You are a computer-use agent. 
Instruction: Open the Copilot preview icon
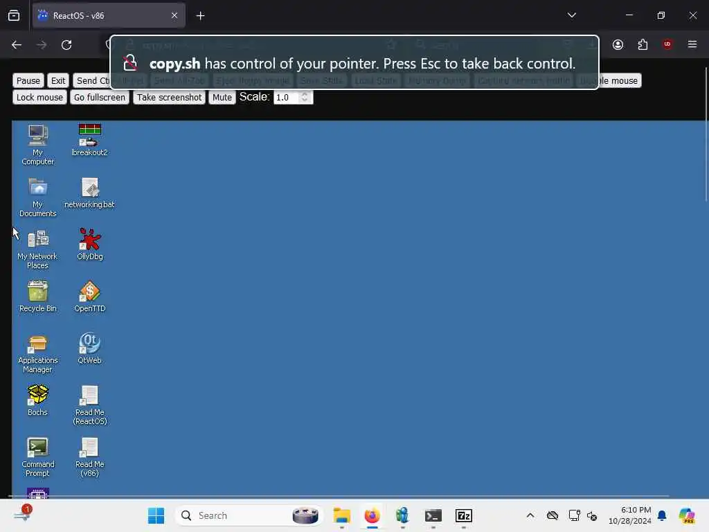(687, 515)
